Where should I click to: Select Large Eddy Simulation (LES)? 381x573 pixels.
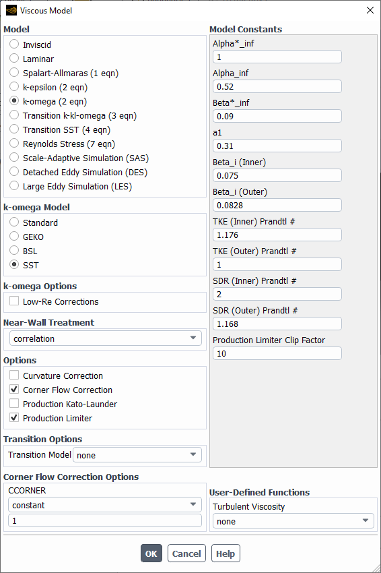click(14, 186)
